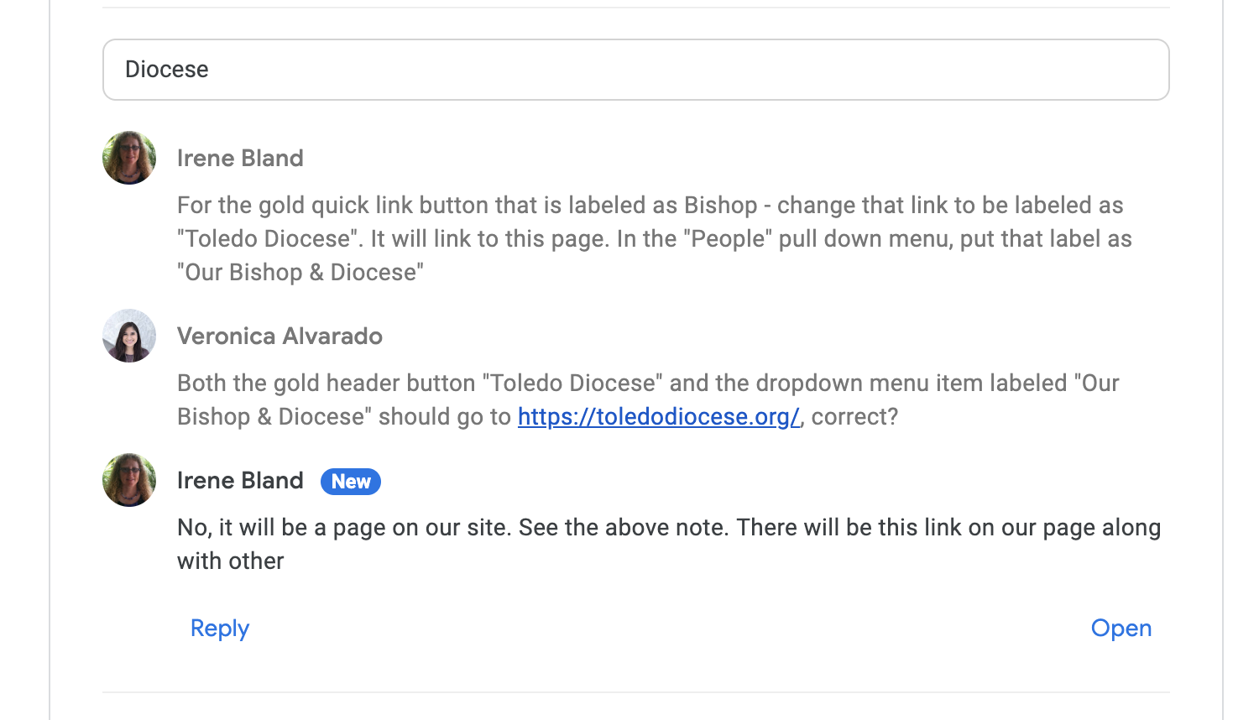Viewport: 1259px width, 720px height.
Task: Click the Open link
Action: pos(1121,629)
